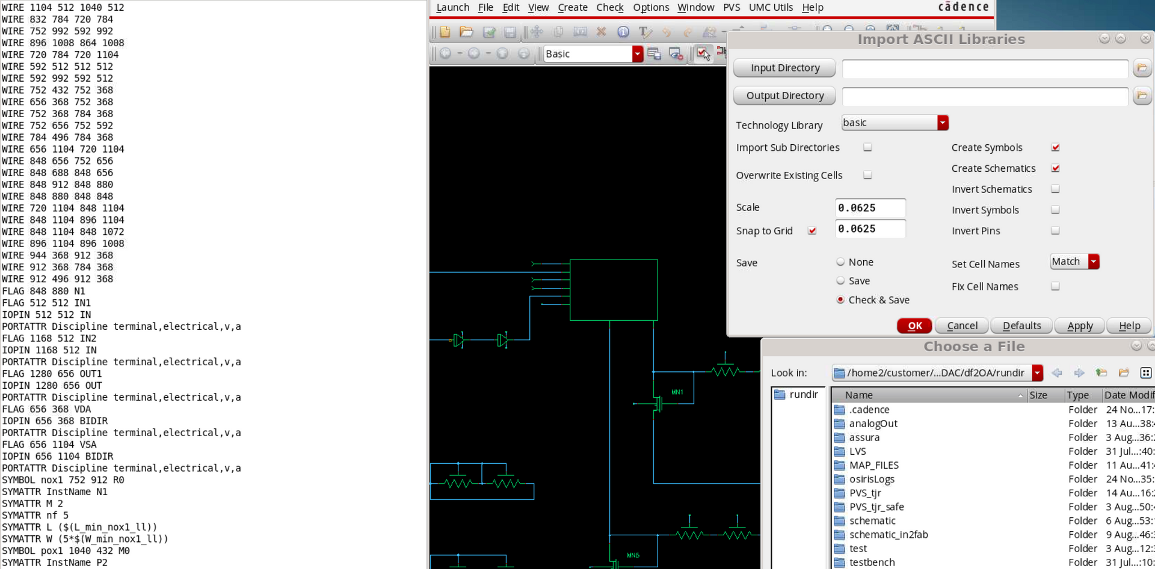Viewport: 1155px width, 569px height.
Task: Go back in Choose a File dialog
Action: click(x=1057, y=373)
